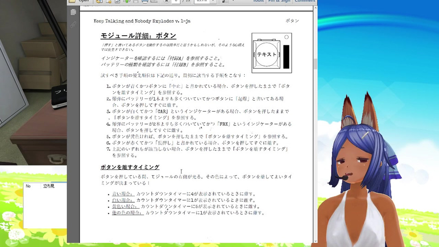Screen dimensions: 439x247
Task: Click step 5 line about yellow button
Action: tap(198, 137)
